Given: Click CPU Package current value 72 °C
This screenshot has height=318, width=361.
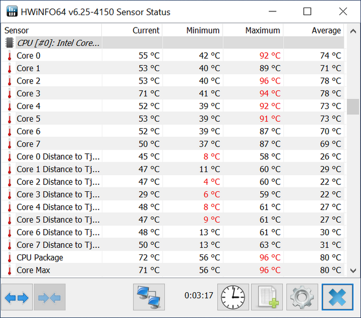Looking at the screenshot, I should [x=149, y=258].
